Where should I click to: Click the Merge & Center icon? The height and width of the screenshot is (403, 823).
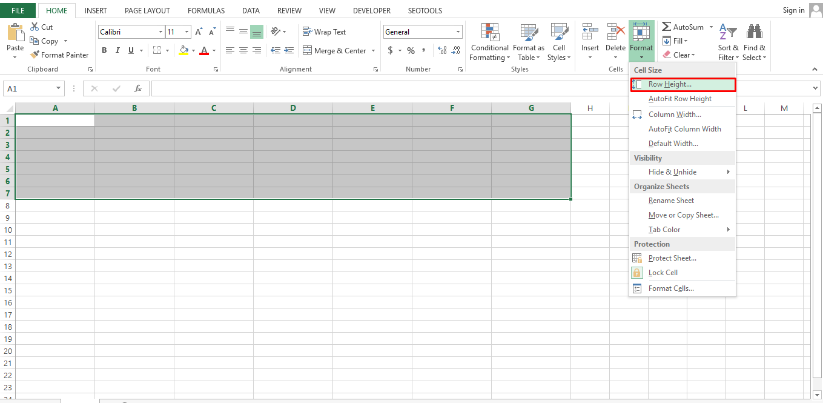tap(307, 51)
